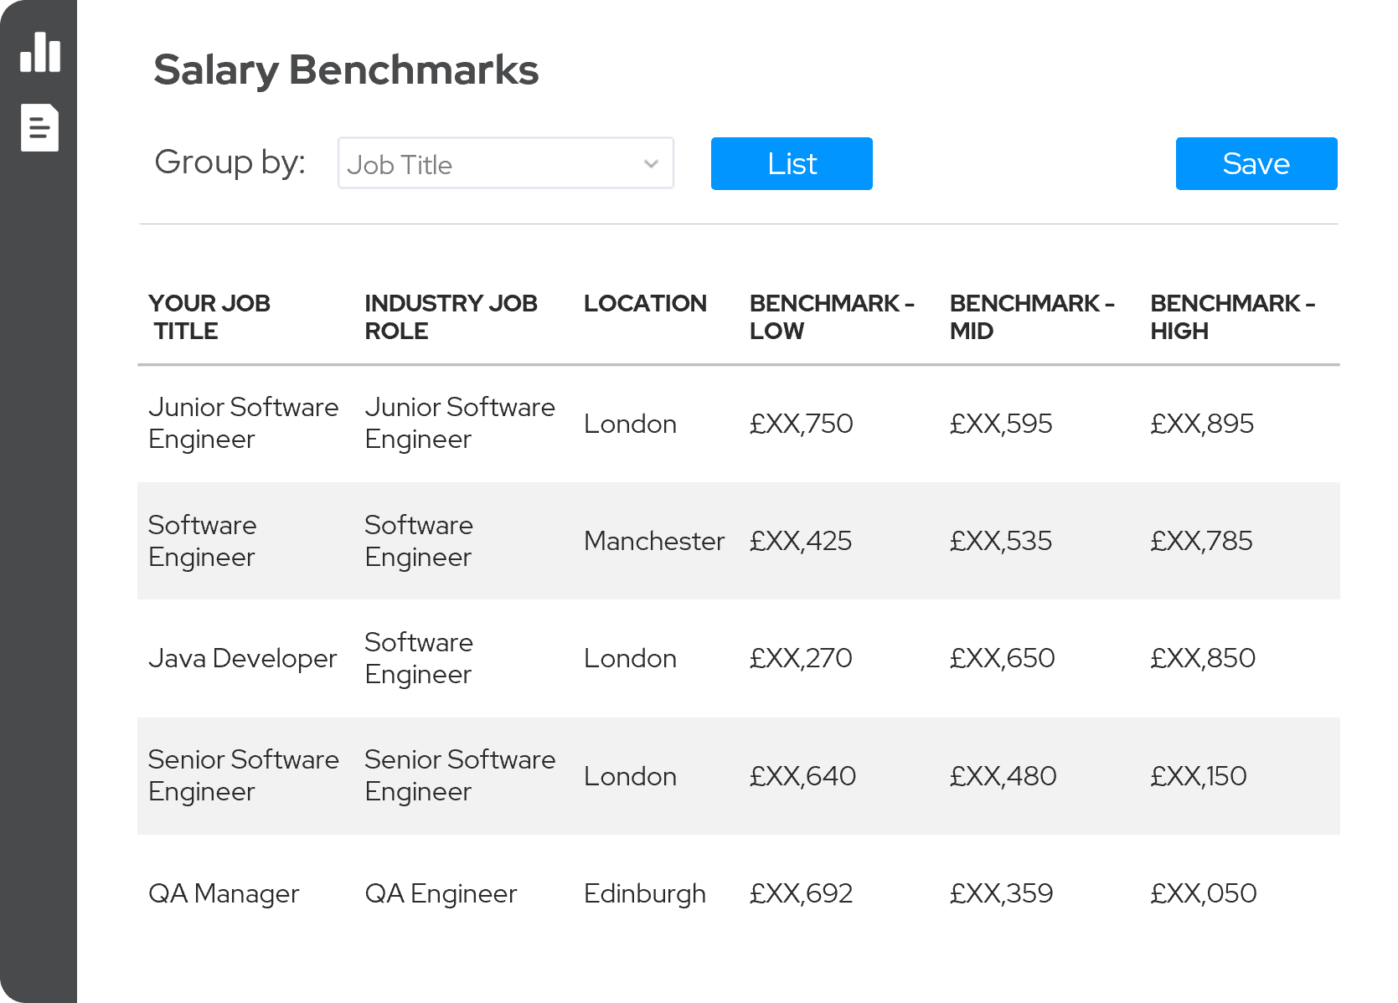Click the Save button
The height and width of the screenshot is (1003, 1398).
1256,163
